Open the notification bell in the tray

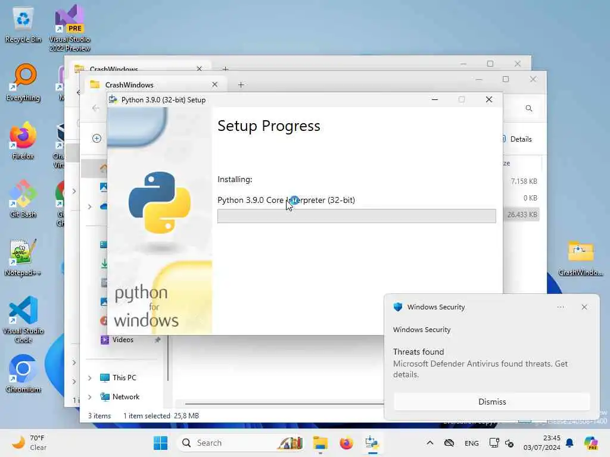point(569,443)
